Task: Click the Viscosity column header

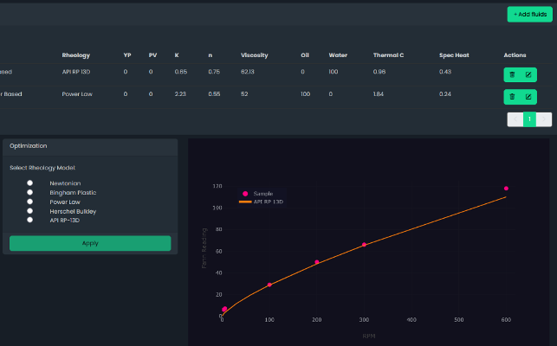Action: [254, 55]
